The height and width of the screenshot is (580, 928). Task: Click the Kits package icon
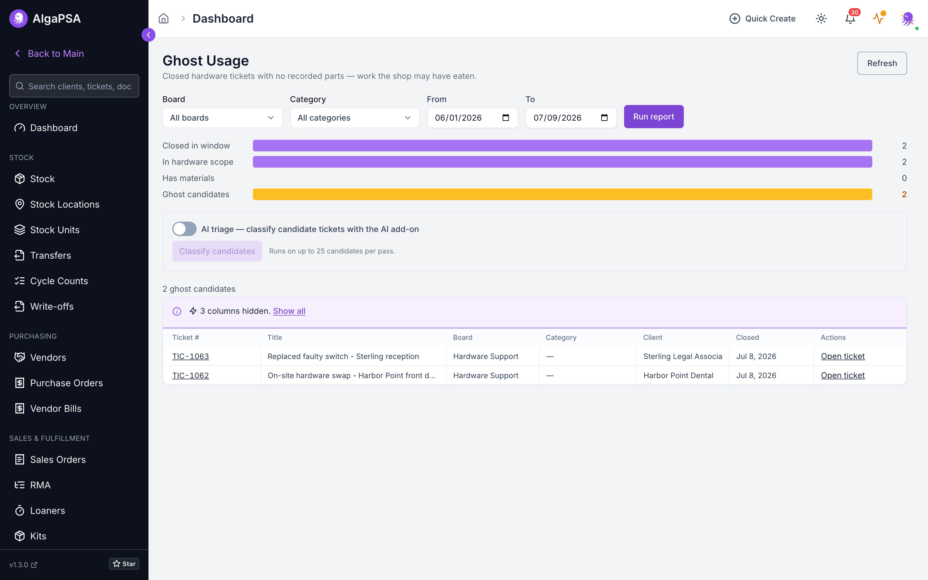tap(19, 536)
